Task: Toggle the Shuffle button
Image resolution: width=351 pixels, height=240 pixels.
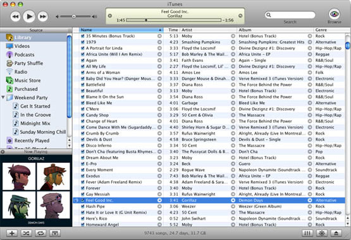Action: point(26,233)
